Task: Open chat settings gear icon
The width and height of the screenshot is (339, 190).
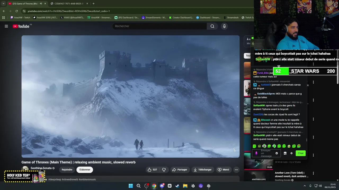Action: tap(291, 153)
